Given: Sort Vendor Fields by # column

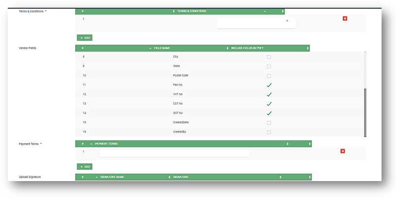Looking at the screenshot, I should 83,48.
